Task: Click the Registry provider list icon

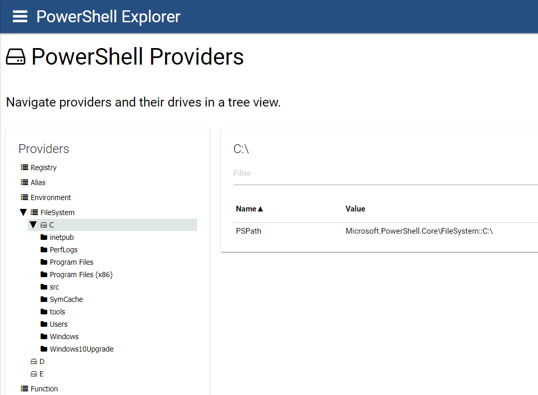Action: coord(24,168)
